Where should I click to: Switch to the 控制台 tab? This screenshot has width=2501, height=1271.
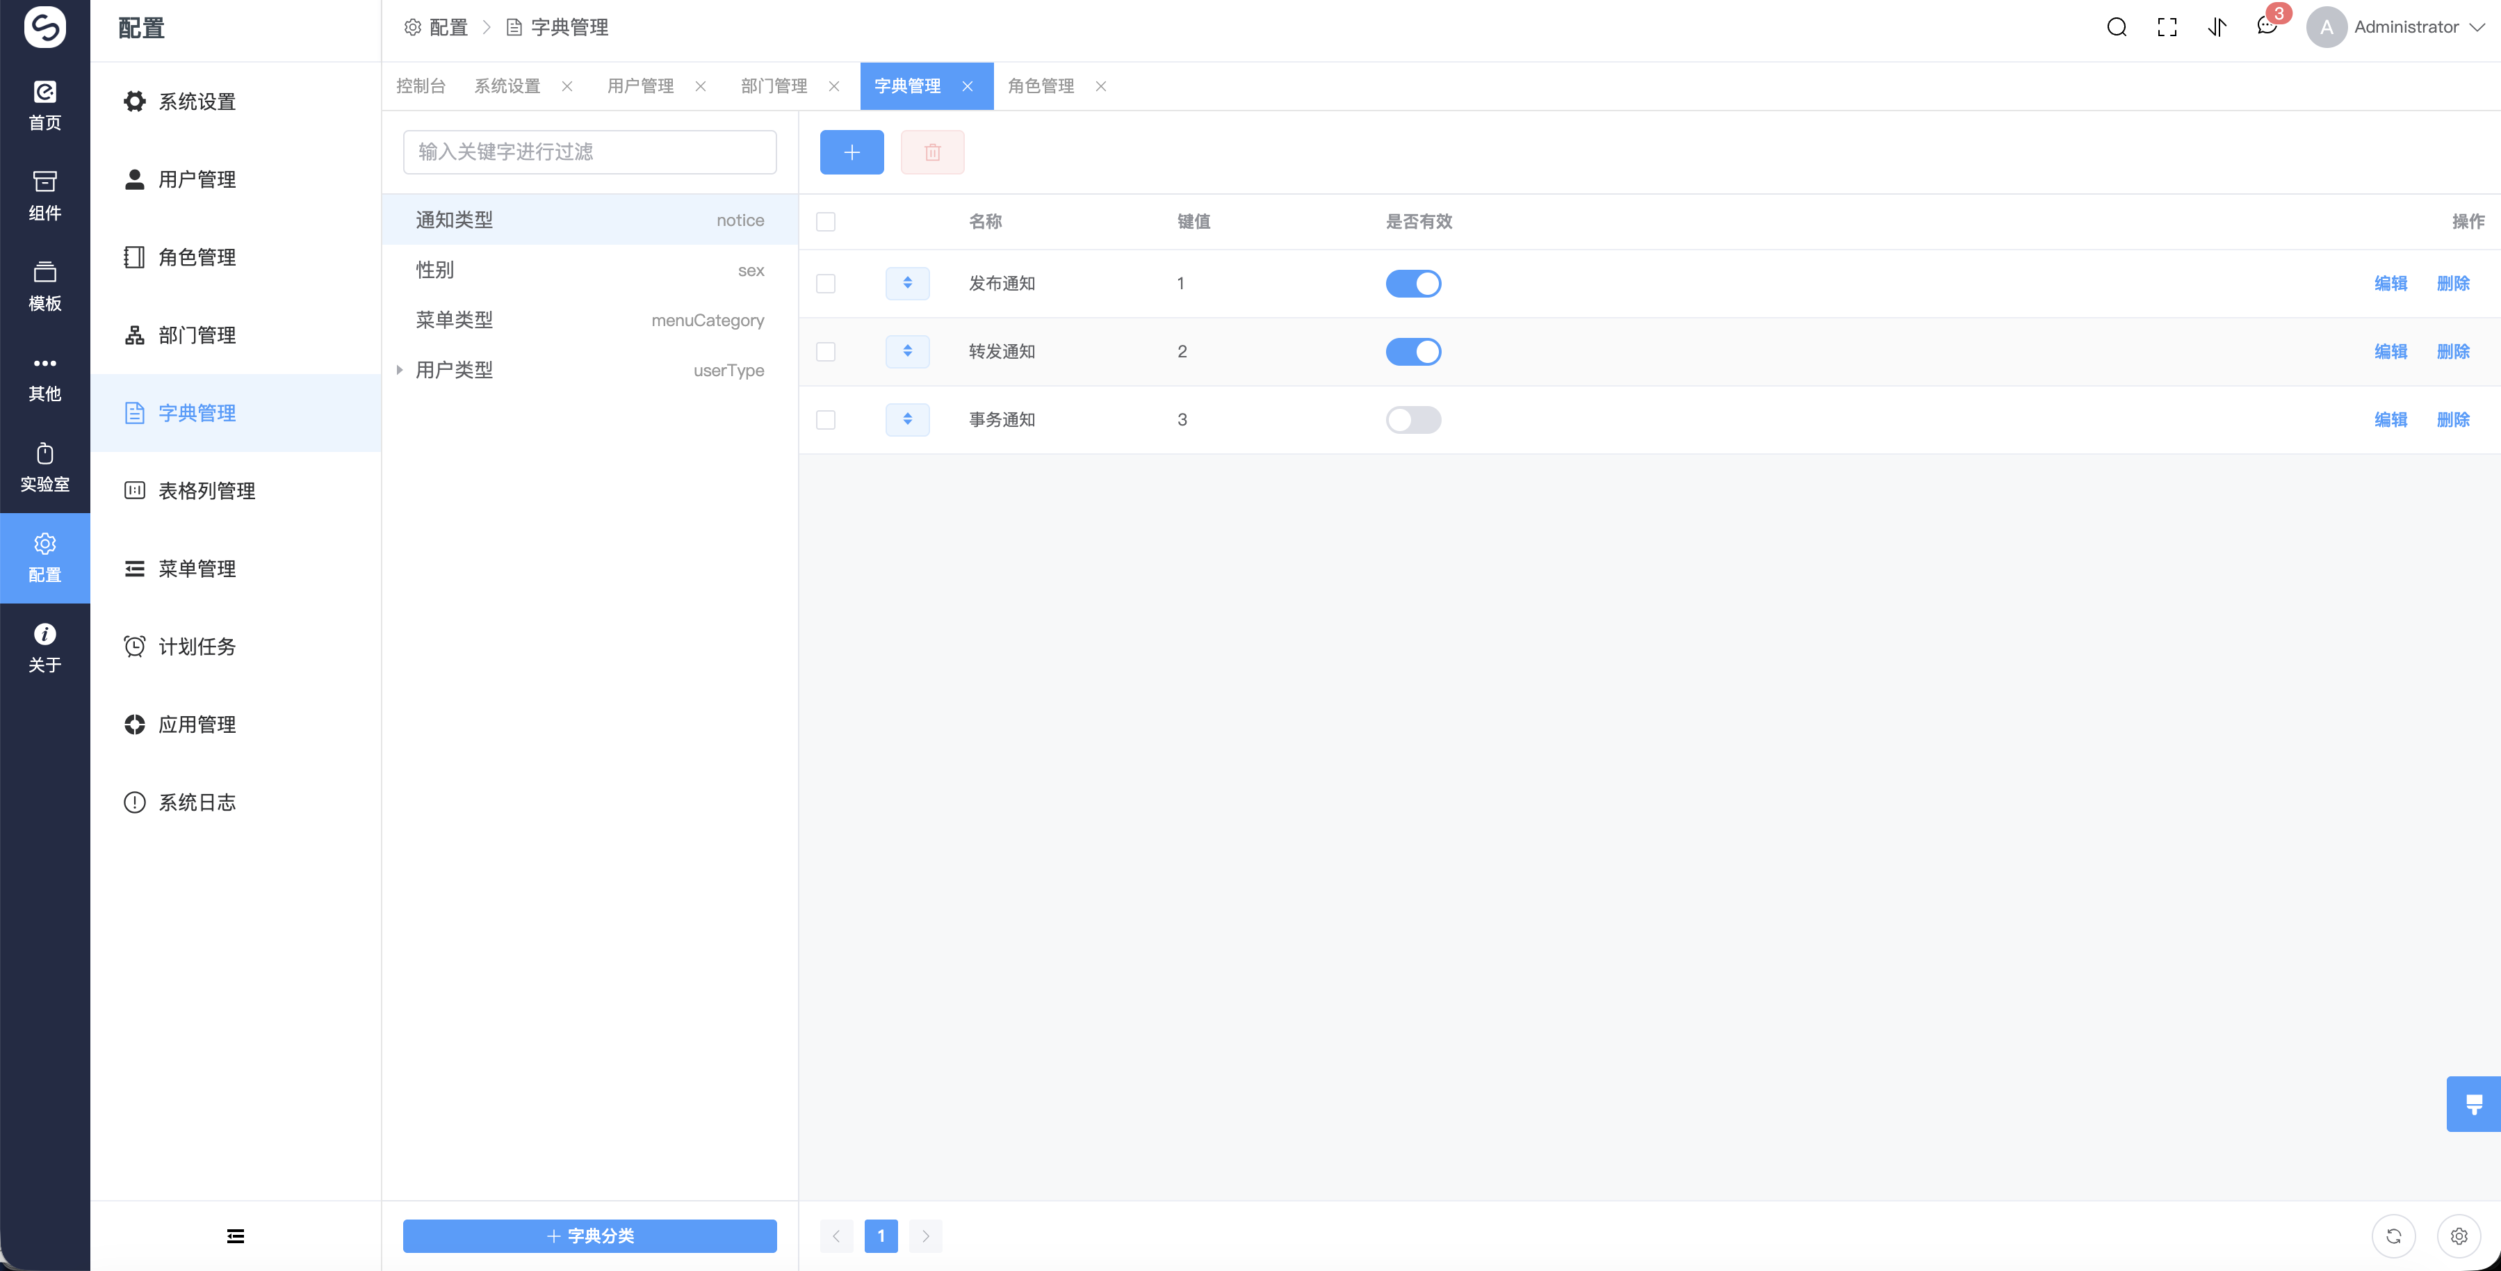(421, 86)
